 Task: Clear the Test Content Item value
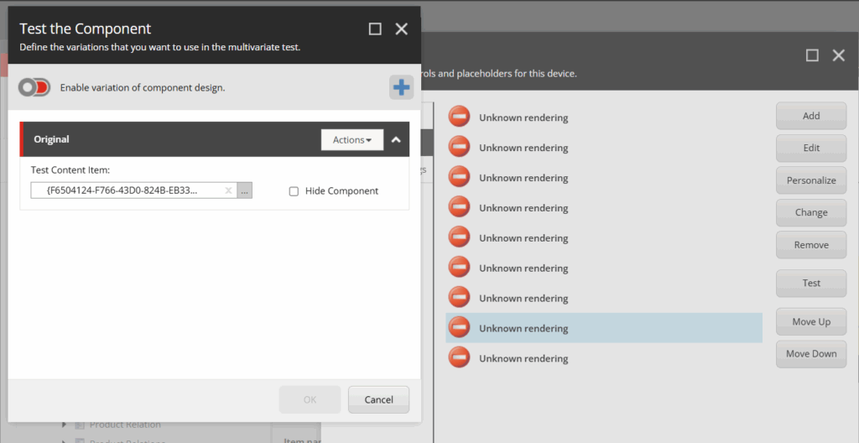click(228, 190)
